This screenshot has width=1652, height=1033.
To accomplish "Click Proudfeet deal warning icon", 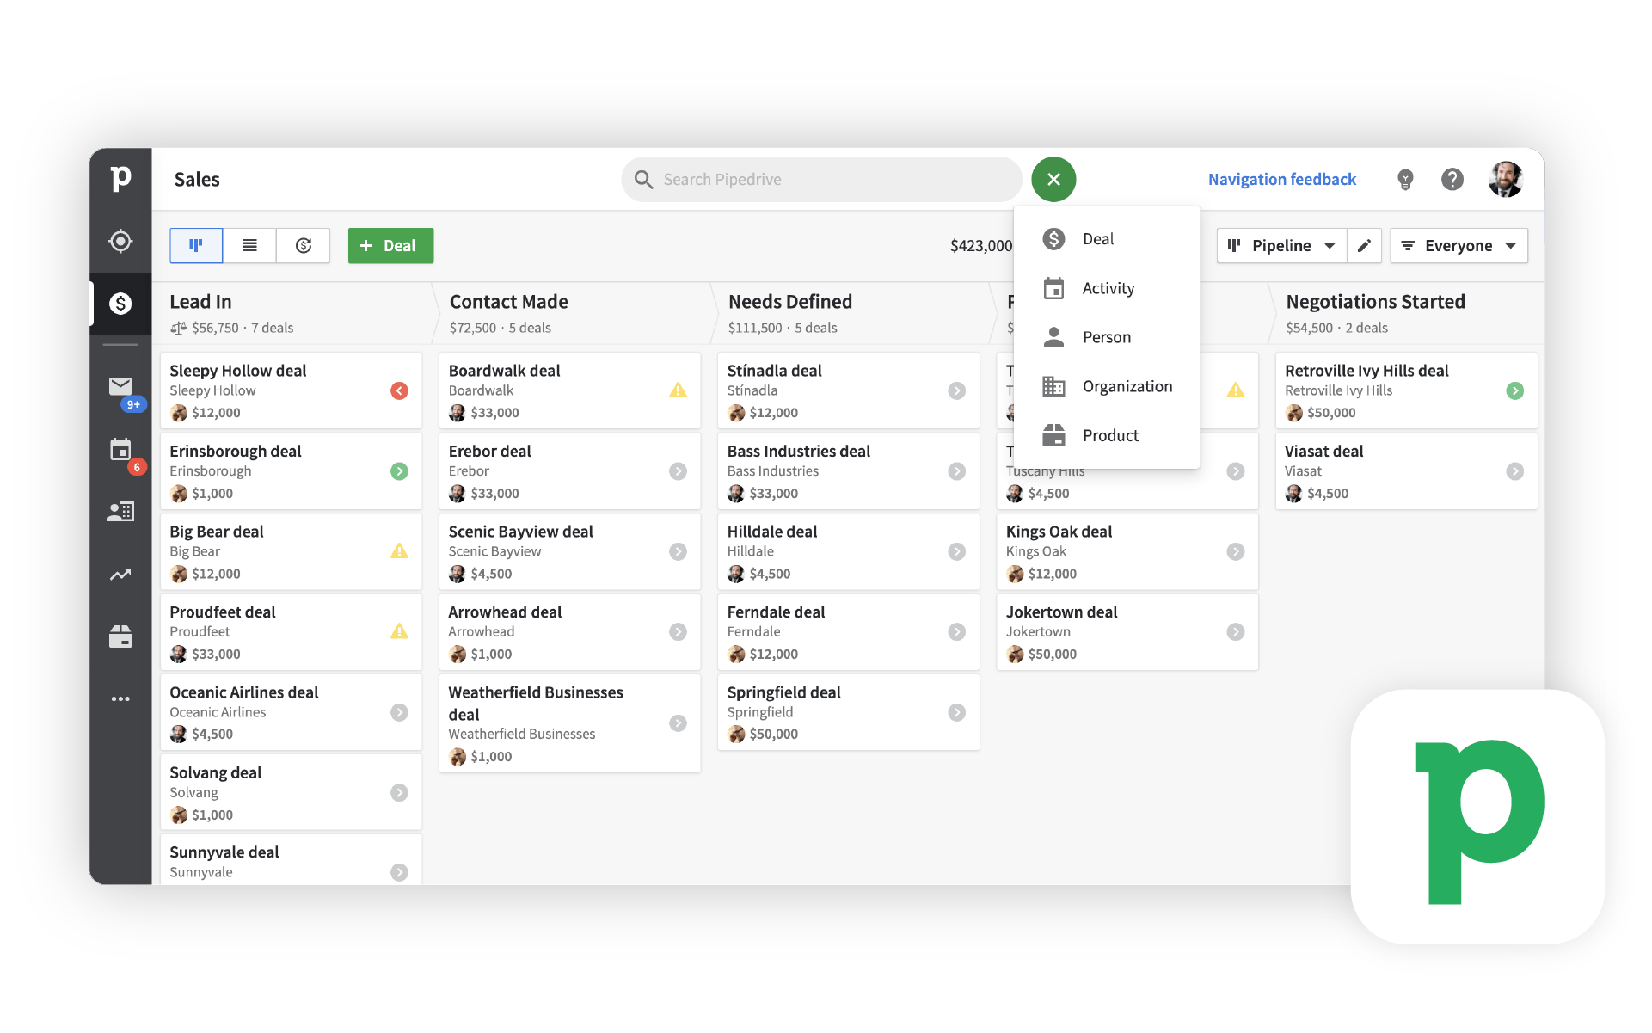I will [399, 631].
